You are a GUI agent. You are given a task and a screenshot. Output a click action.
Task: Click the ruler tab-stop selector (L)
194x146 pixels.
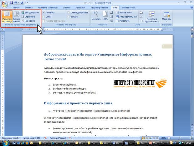pos(3,30)
